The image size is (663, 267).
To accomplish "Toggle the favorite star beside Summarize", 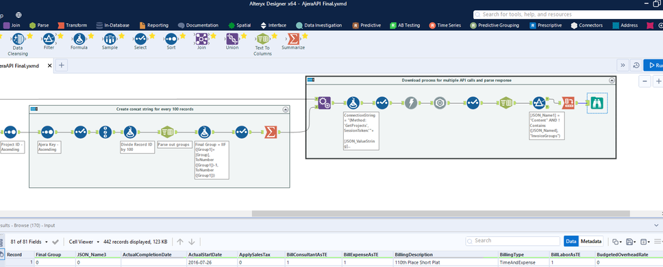I will (x=305, y=36).
